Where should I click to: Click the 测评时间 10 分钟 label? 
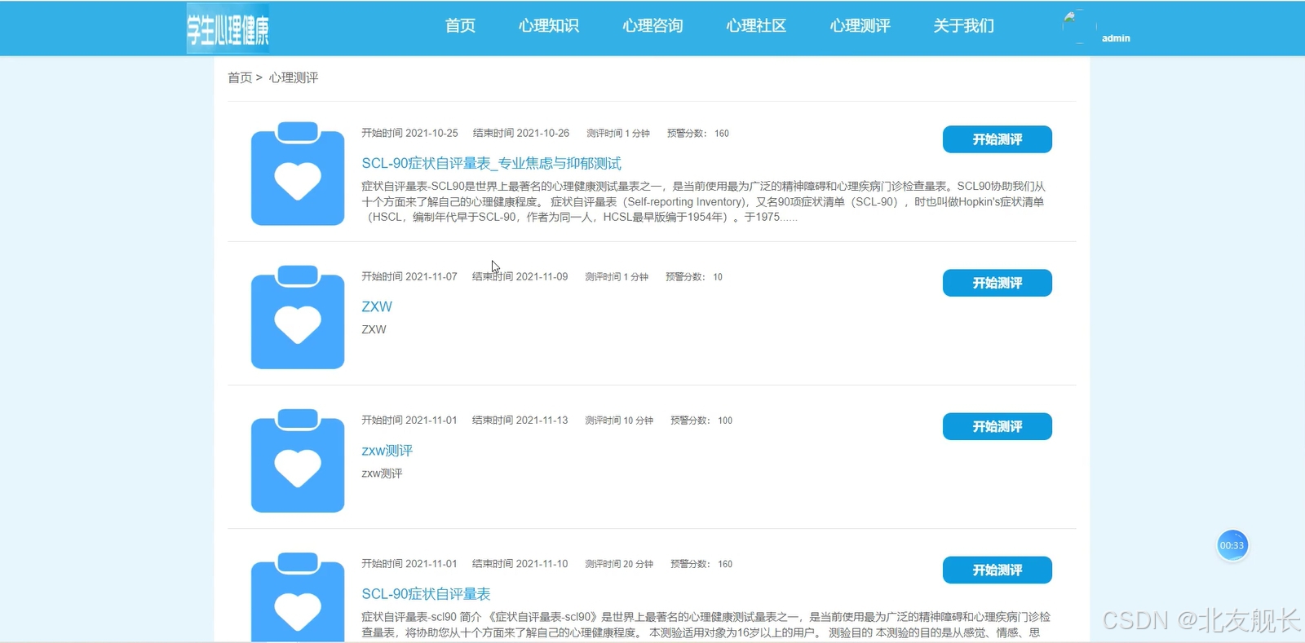[619, 421]
